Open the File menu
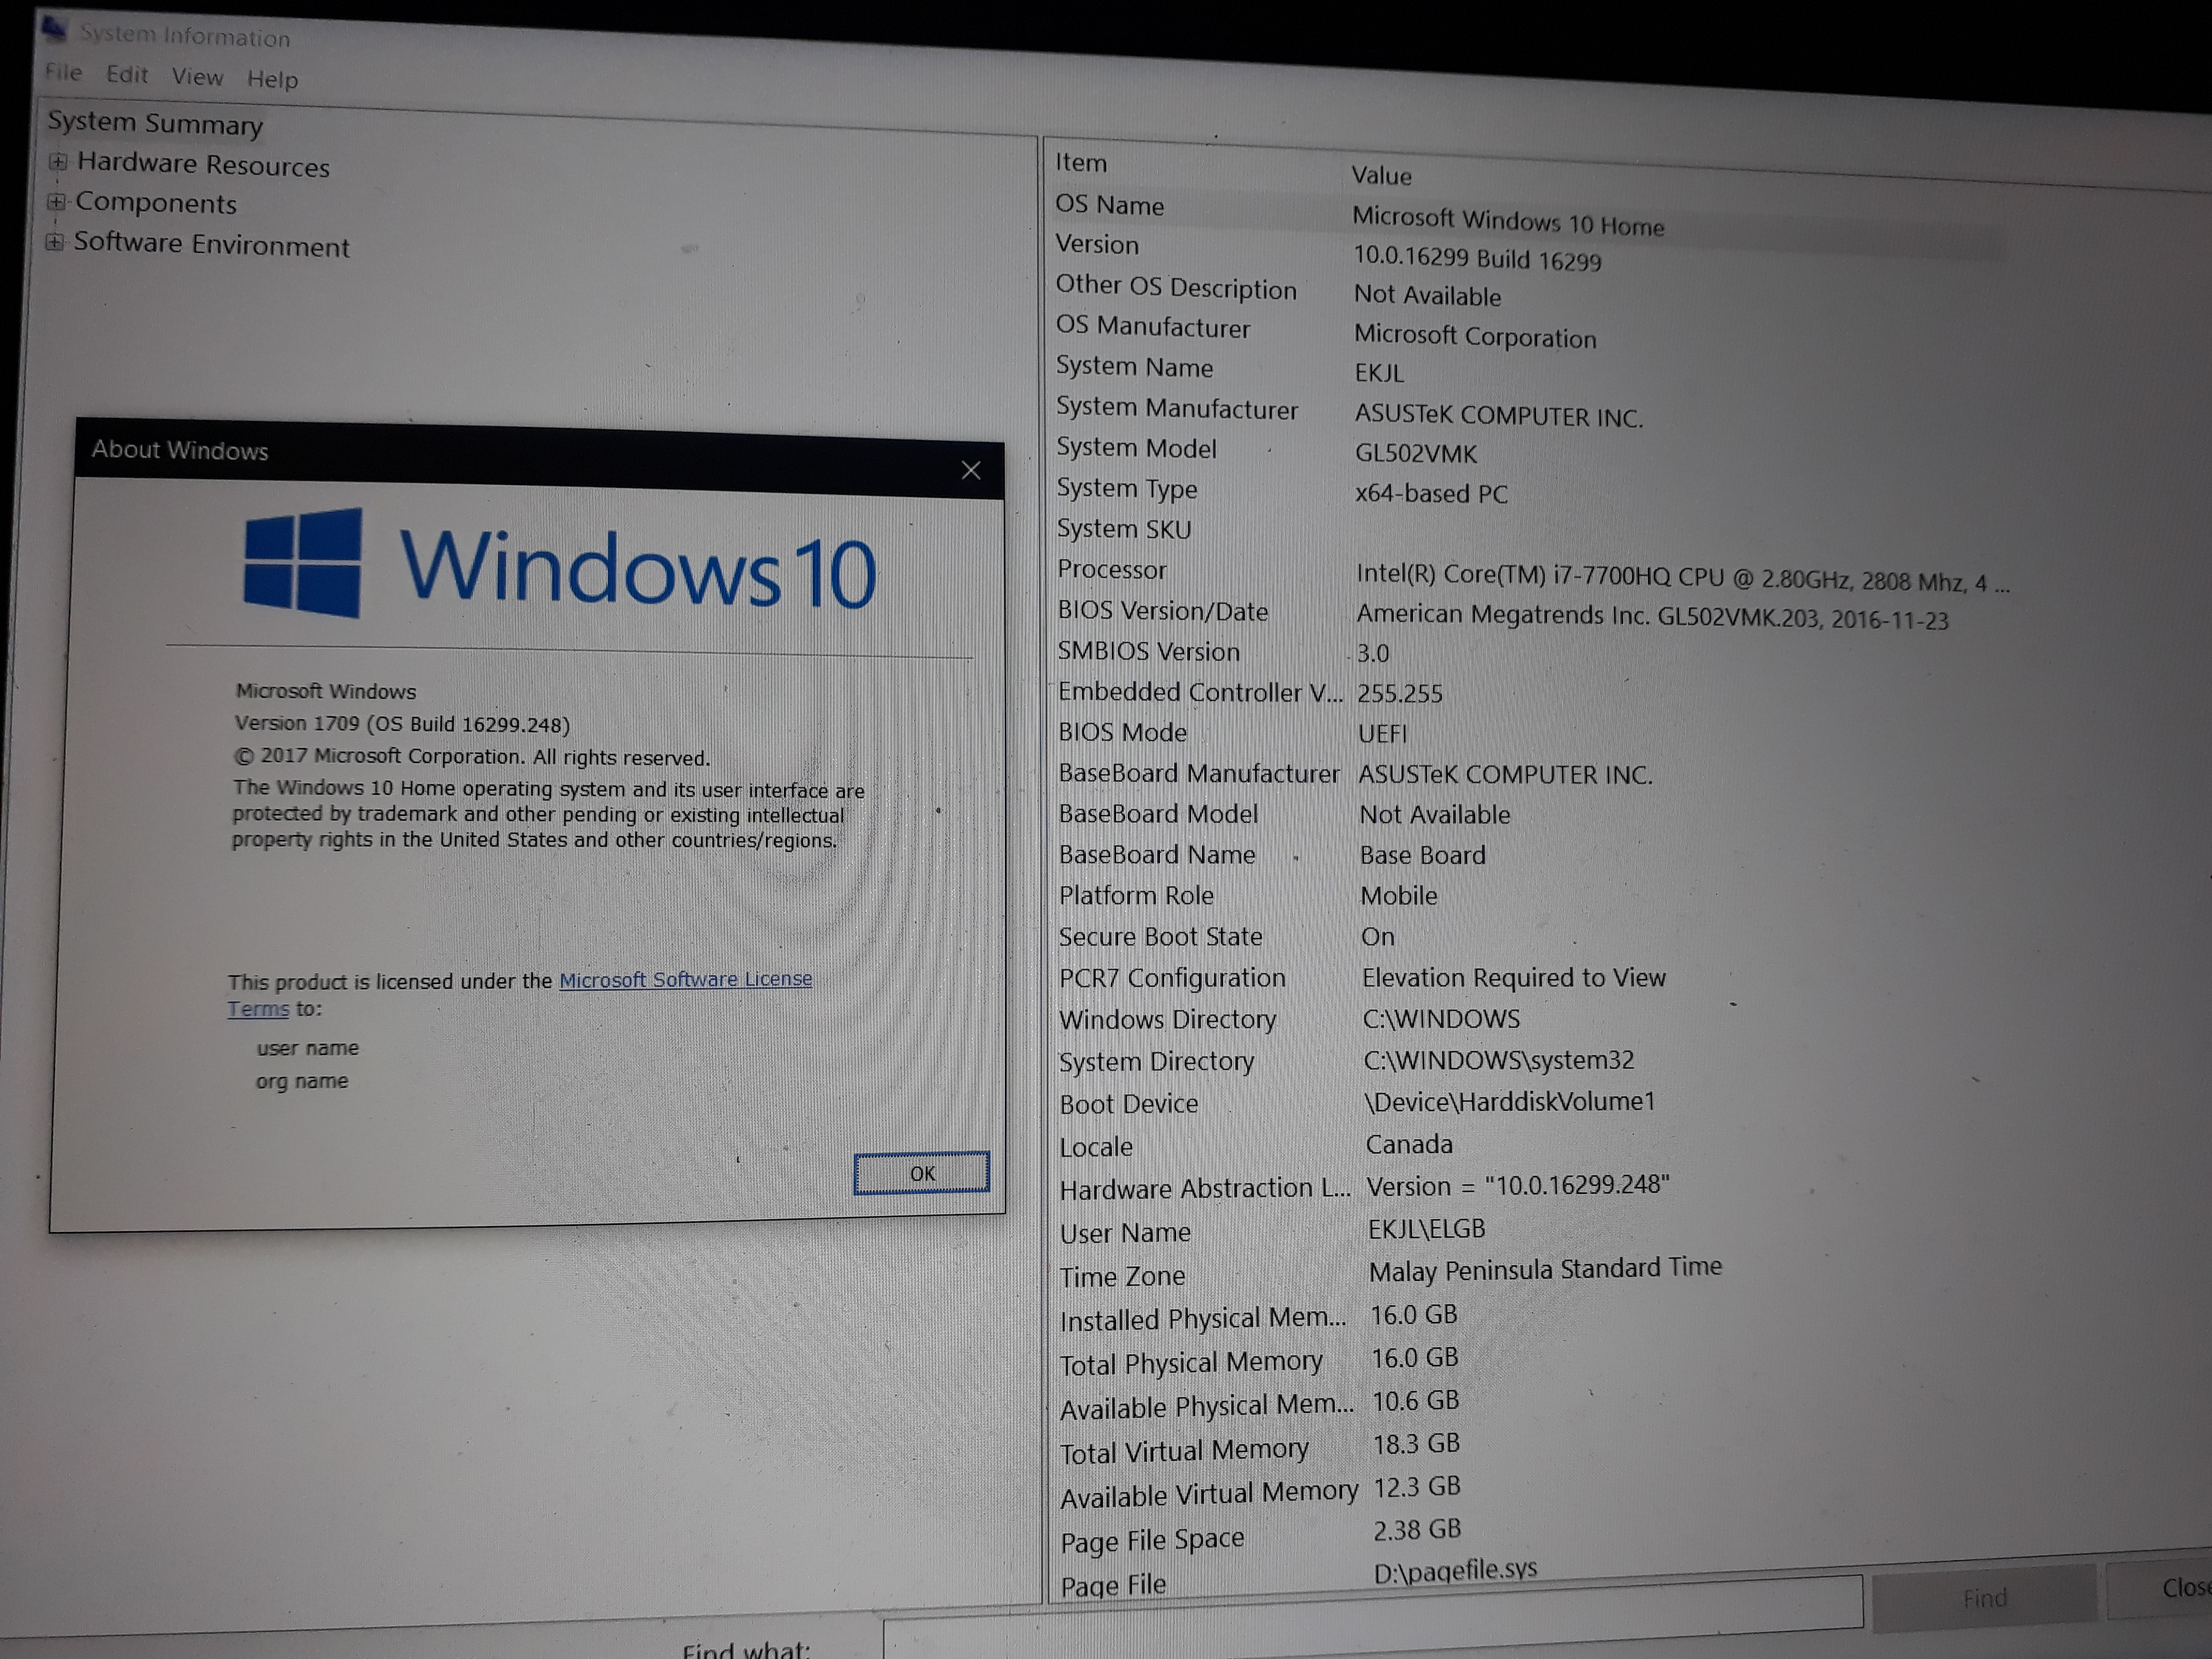This screenshot has height=1659, width=2212. [x=64, y=72]
